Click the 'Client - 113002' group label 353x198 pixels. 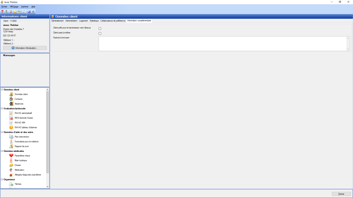[10, 21]
